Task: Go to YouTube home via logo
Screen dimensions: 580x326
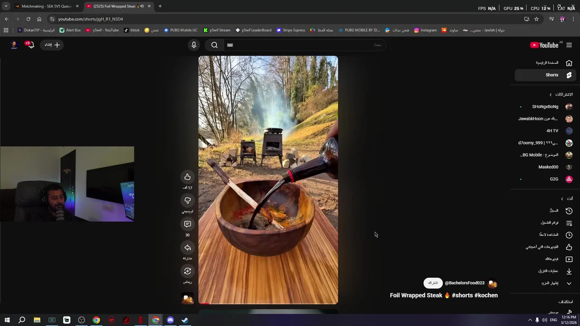Action: [544, 45]
